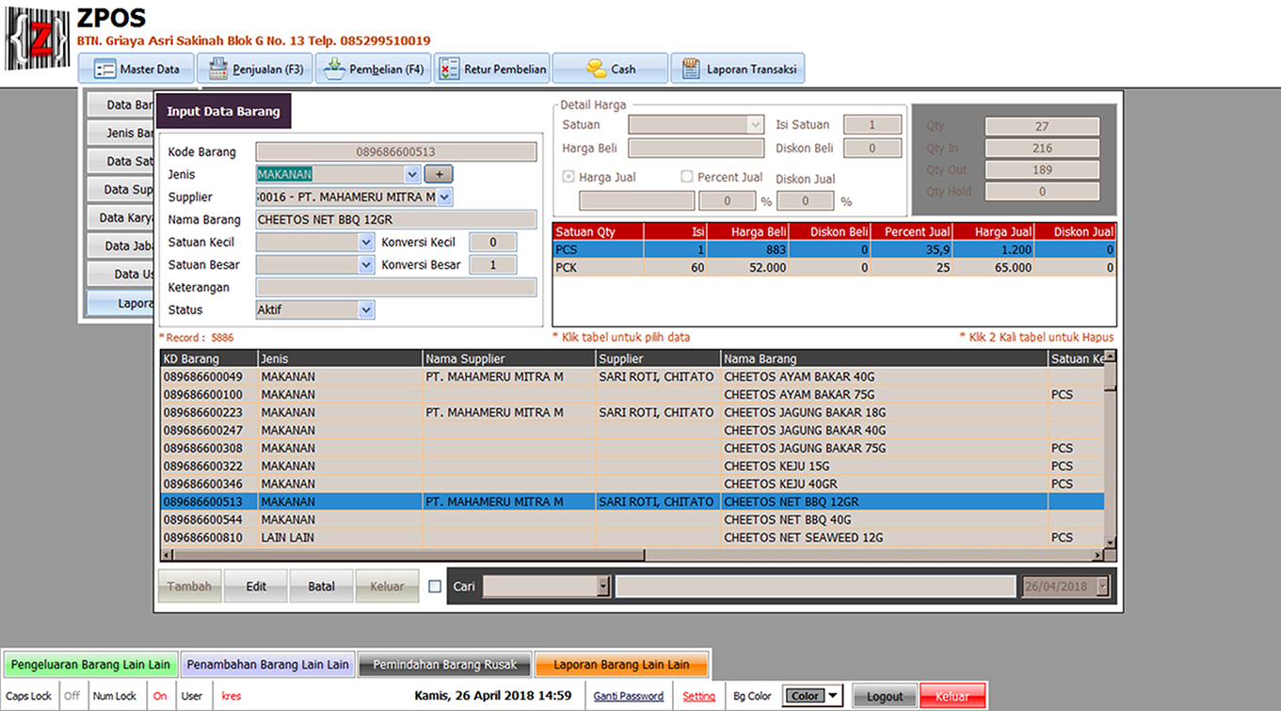Open Pembelian (F4) purchase icon
This screenshot has height=711, width=1281.
[x=334, y=70]
